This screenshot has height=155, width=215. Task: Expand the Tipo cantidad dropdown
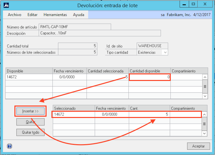point(165,52)
